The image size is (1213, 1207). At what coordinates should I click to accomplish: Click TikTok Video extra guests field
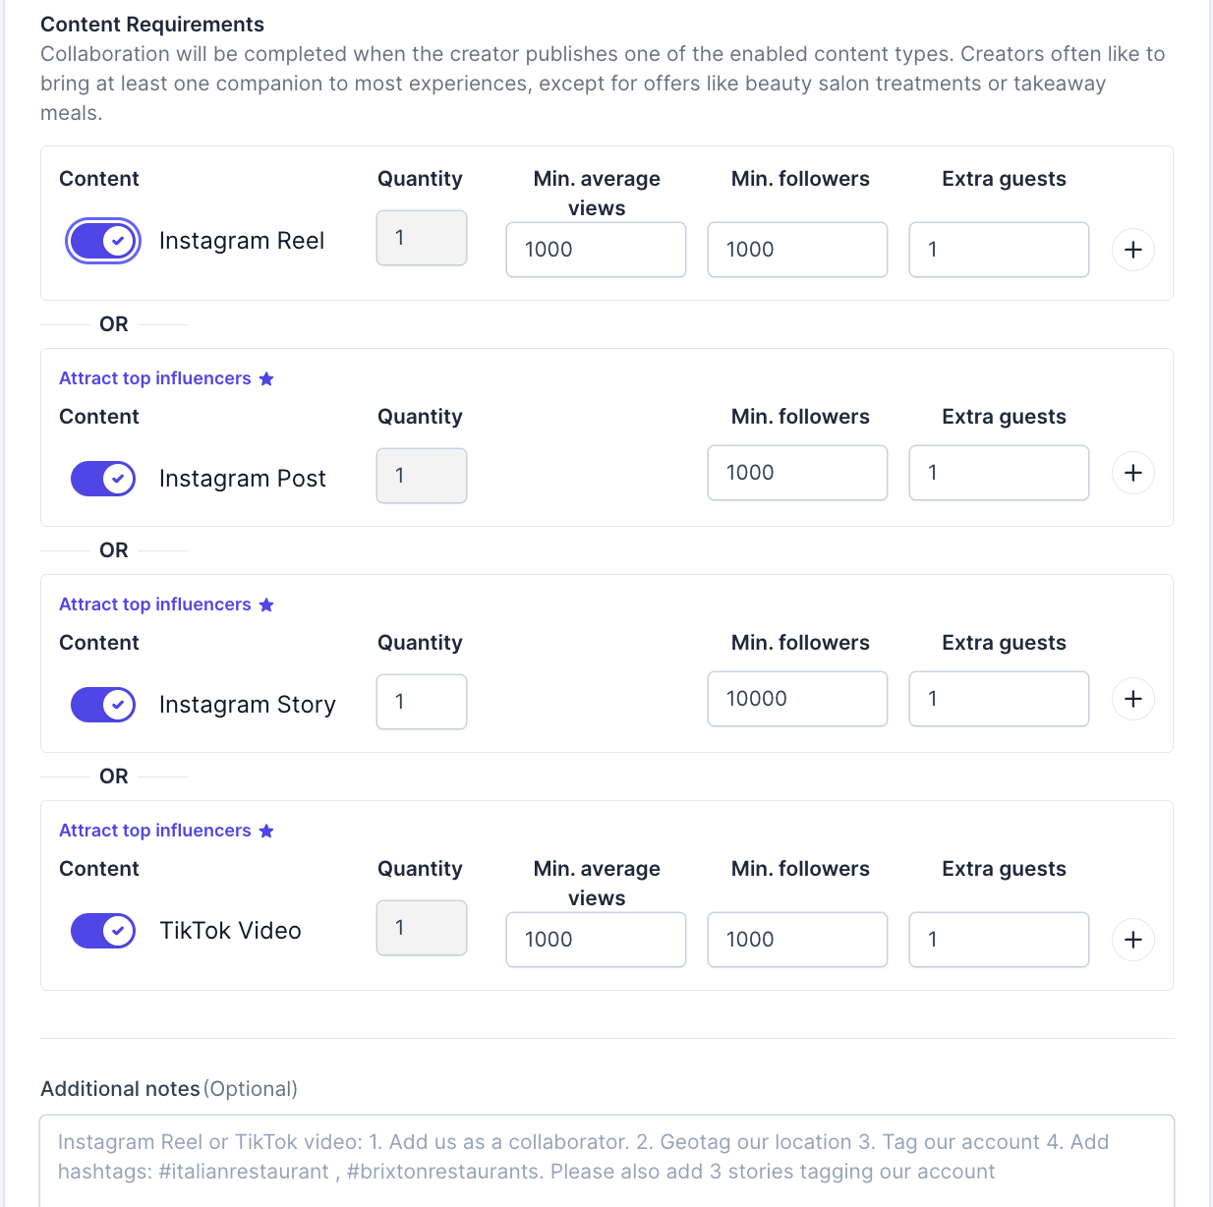(999, 940)
